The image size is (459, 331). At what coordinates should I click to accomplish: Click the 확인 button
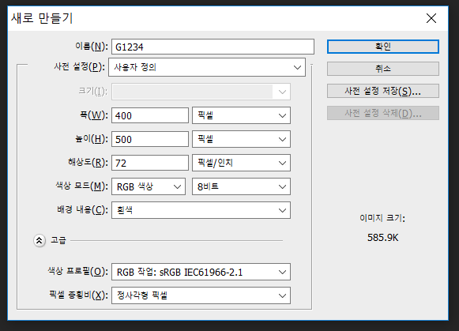point(383,47)
